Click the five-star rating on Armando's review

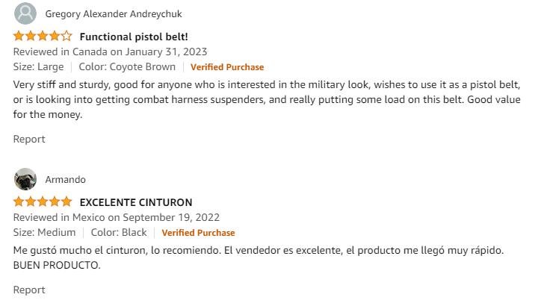[43, 202]
